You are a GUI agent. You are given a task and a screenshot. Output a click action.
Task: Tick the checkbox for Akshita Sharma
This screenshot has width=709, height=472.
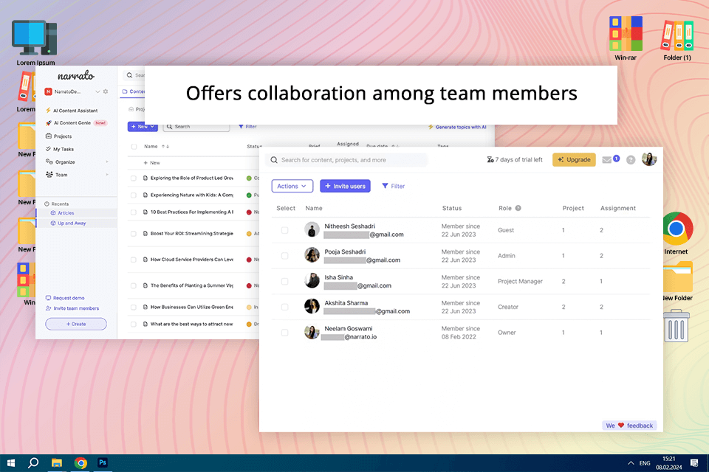284,307
